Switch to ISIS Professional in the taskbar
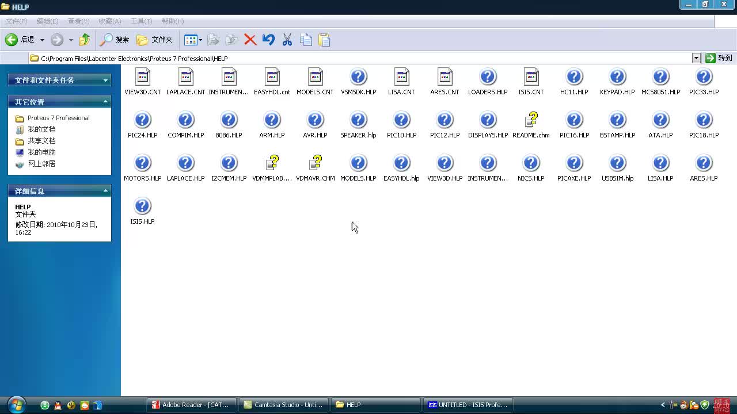The height and width of the screenshot is (414, 737). [469, 405]
